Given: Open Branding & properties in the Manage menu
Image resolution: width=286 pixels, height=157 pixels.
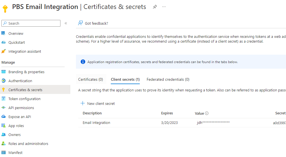Looking at the screenshot, I should point(26,72).
